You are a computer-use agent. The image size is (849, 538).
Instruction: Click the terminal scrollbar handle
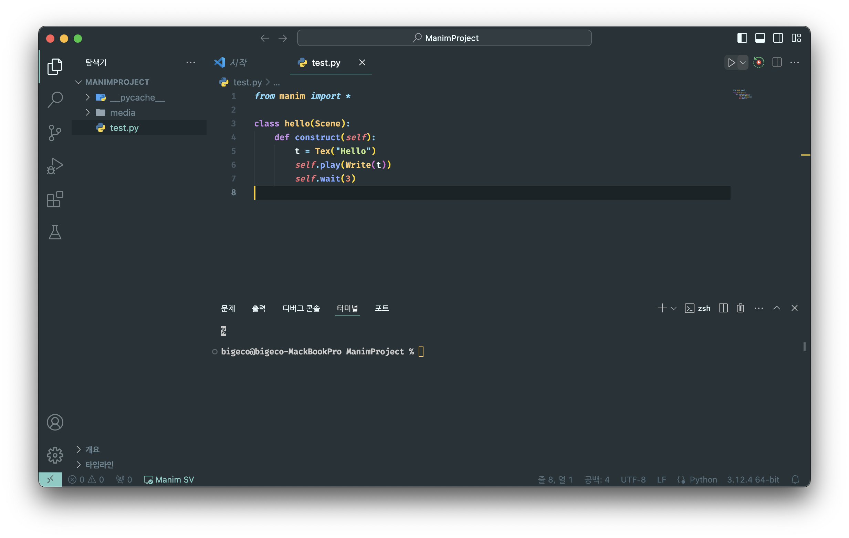(804, 346)
